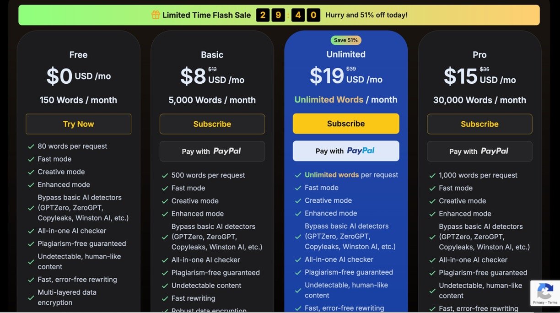Subscribe to the Basic plan

tap(212, 124)
